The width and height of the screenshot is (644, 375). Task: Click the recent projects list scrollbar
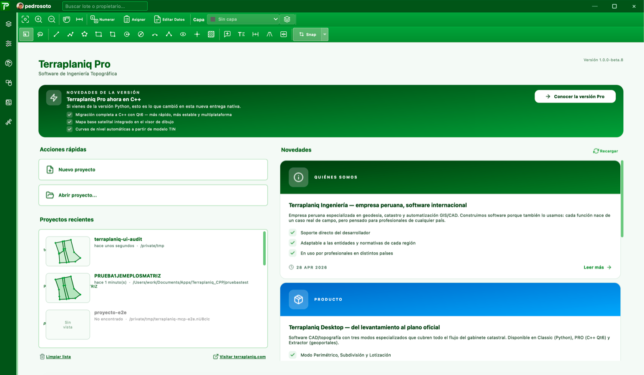(264, 249)
